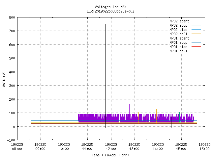Click the dense purple NPD2 start band
211x158 pixels.
[x=136, y=118]
